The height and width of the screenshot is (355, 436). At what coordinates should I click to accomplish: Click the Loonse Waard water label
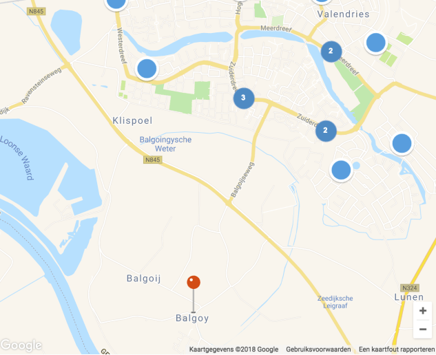point(17,158)
